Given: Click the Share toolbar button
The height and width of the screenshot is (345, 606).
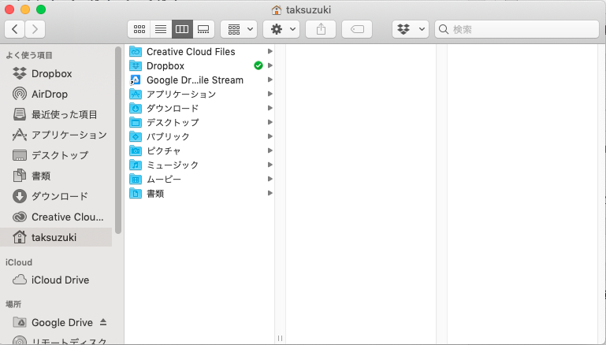Looking at the screenshot, I should click(x=321, y=29).
